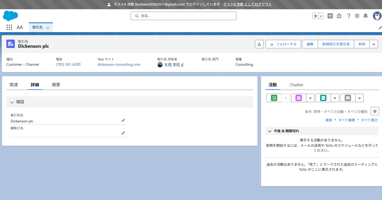Click the 新規取引先責任者 button
Viewport: 382px width, 200px height.
(336, 44)
